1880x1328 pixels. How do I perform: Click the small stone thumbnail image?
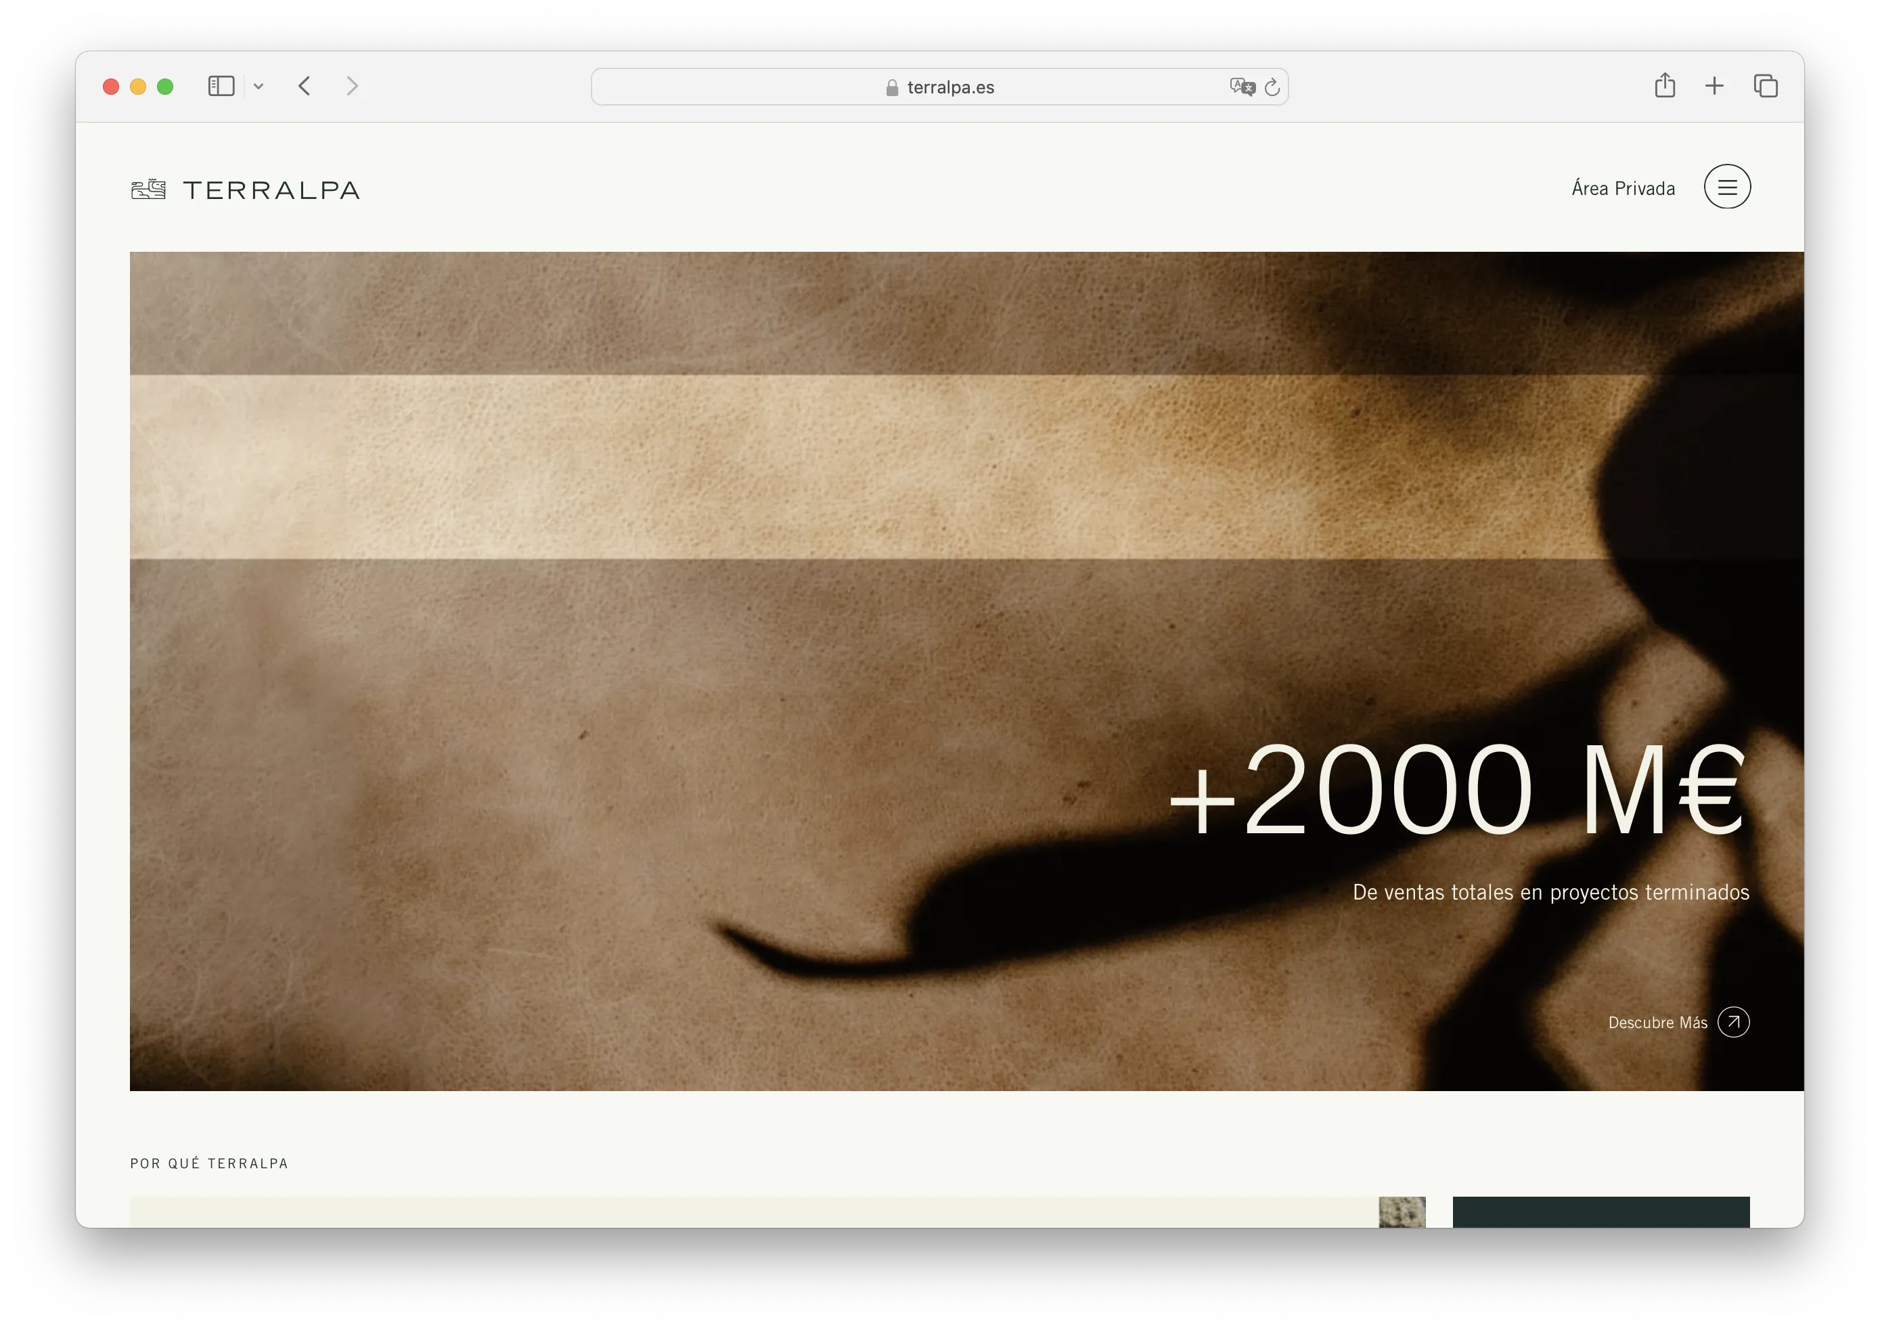[x=1402, y=1212]
